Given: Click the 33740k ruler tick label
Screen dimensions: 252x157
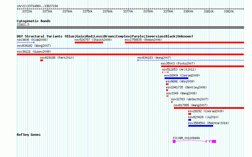Looking at the screenshot, I should (x=67, y=11).
